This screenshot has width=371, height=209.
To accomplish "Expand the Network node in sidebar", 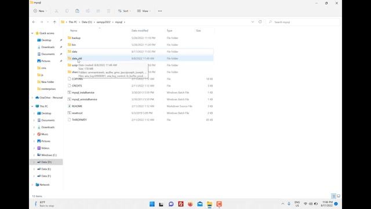I will pos(32,185).
